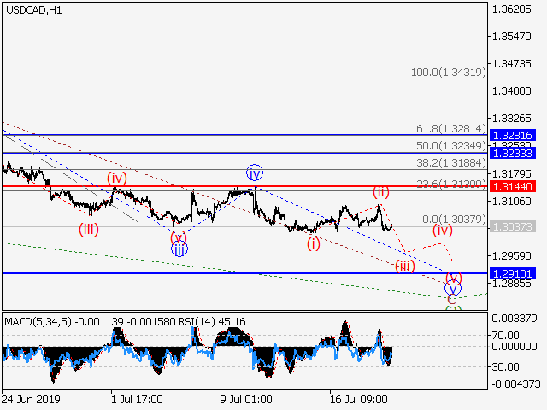Screen dimensions: 547x410
Task: Click the 1.34000 price axis value
Action: [511, 91]
